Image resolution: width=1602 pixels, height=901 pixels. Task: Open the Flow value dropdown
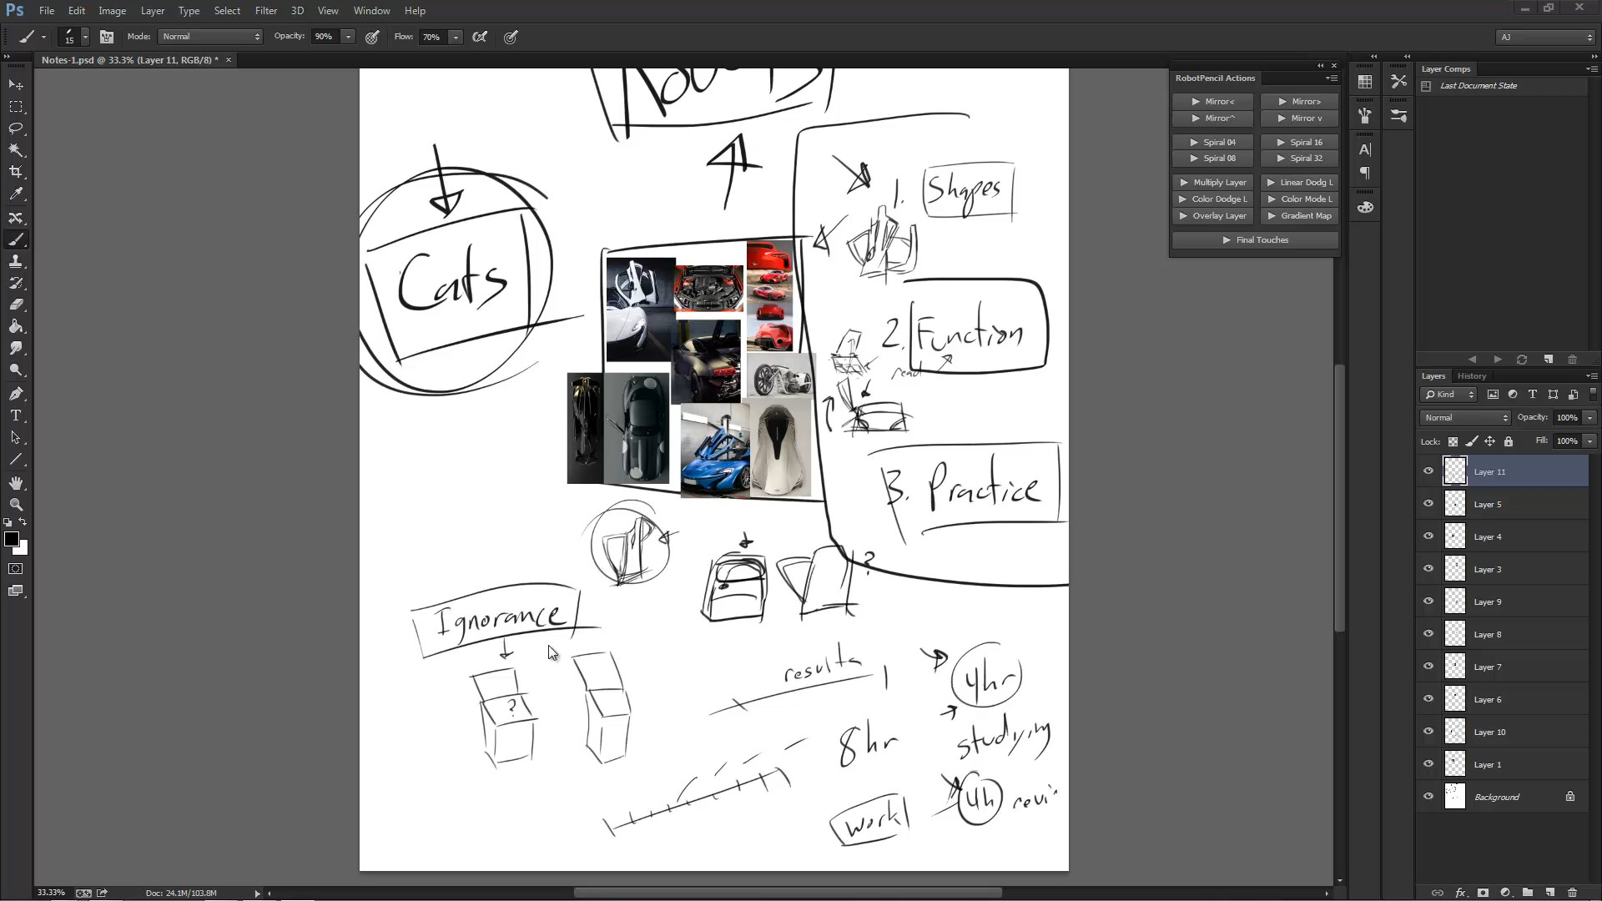click(x=456, y=37)
